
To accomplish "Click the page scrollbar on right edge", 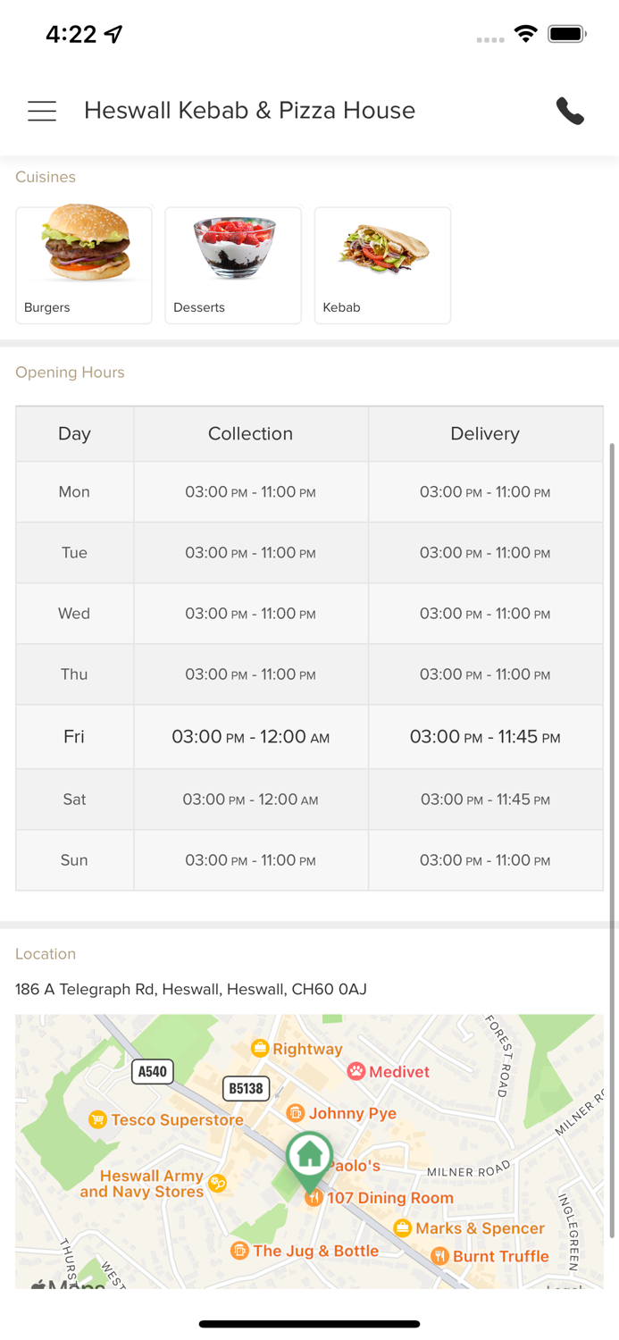I will coord(612,840).
